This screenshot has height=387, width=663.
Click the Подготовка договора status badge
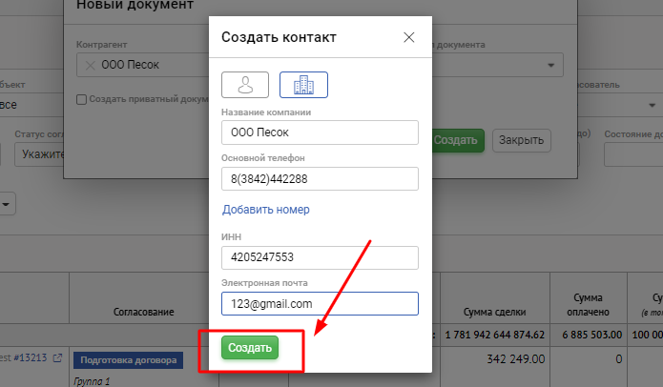[129, 360]
